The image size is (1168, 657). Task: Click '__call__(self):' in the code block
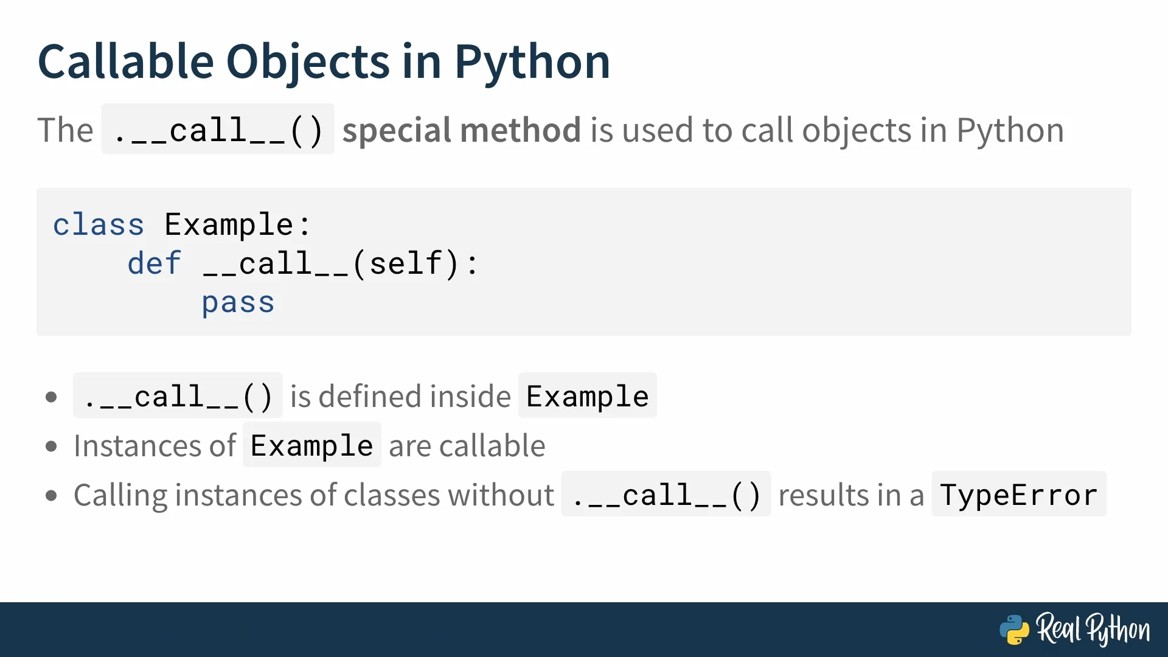[341, 264]
